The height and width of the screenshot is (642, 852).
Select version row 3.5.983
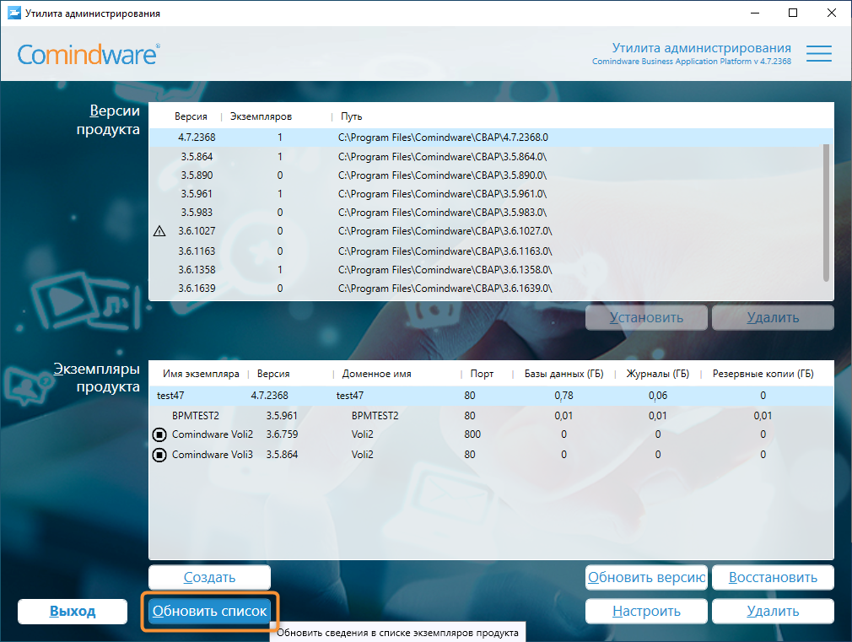tap(486, 212)
